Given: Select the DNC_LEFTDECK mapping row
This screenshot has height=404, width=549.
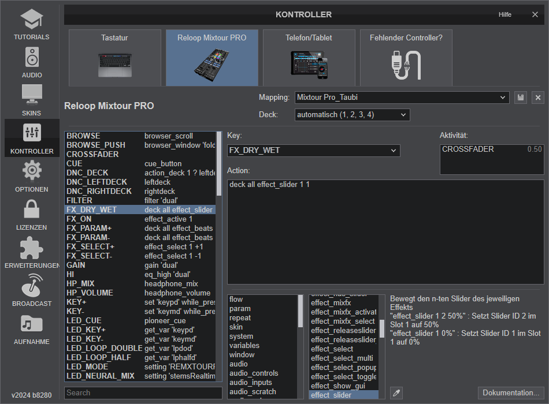Looking at the screenshot, I should tap(140, 182).
